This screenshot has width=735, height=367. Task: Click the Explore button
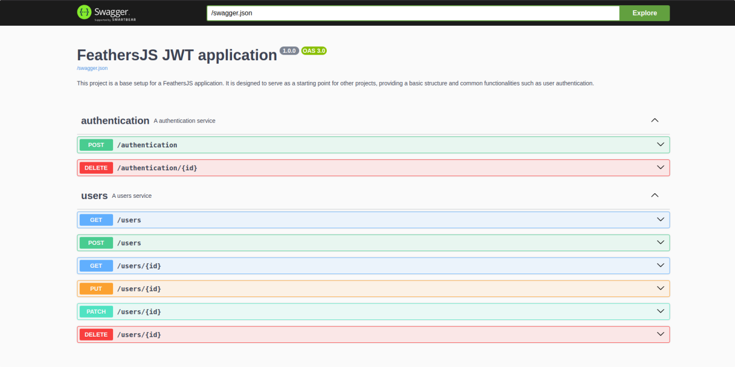[x=644, y=13]
